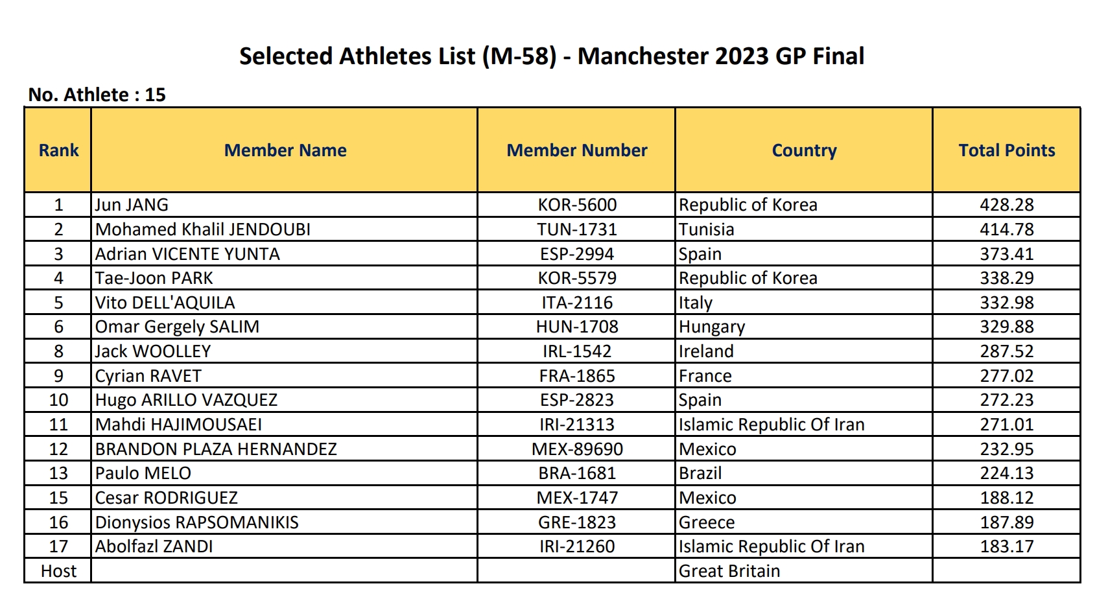
Task: Select Paulo MELO's points 224.13
Action: [x=1007, y=473]
